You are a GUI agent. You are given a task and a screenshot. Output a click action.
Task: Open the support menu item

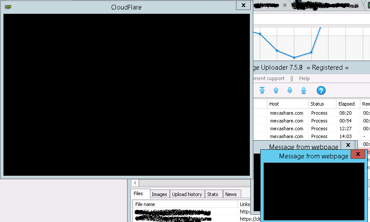pyautogui.click(x=269, y=78)
